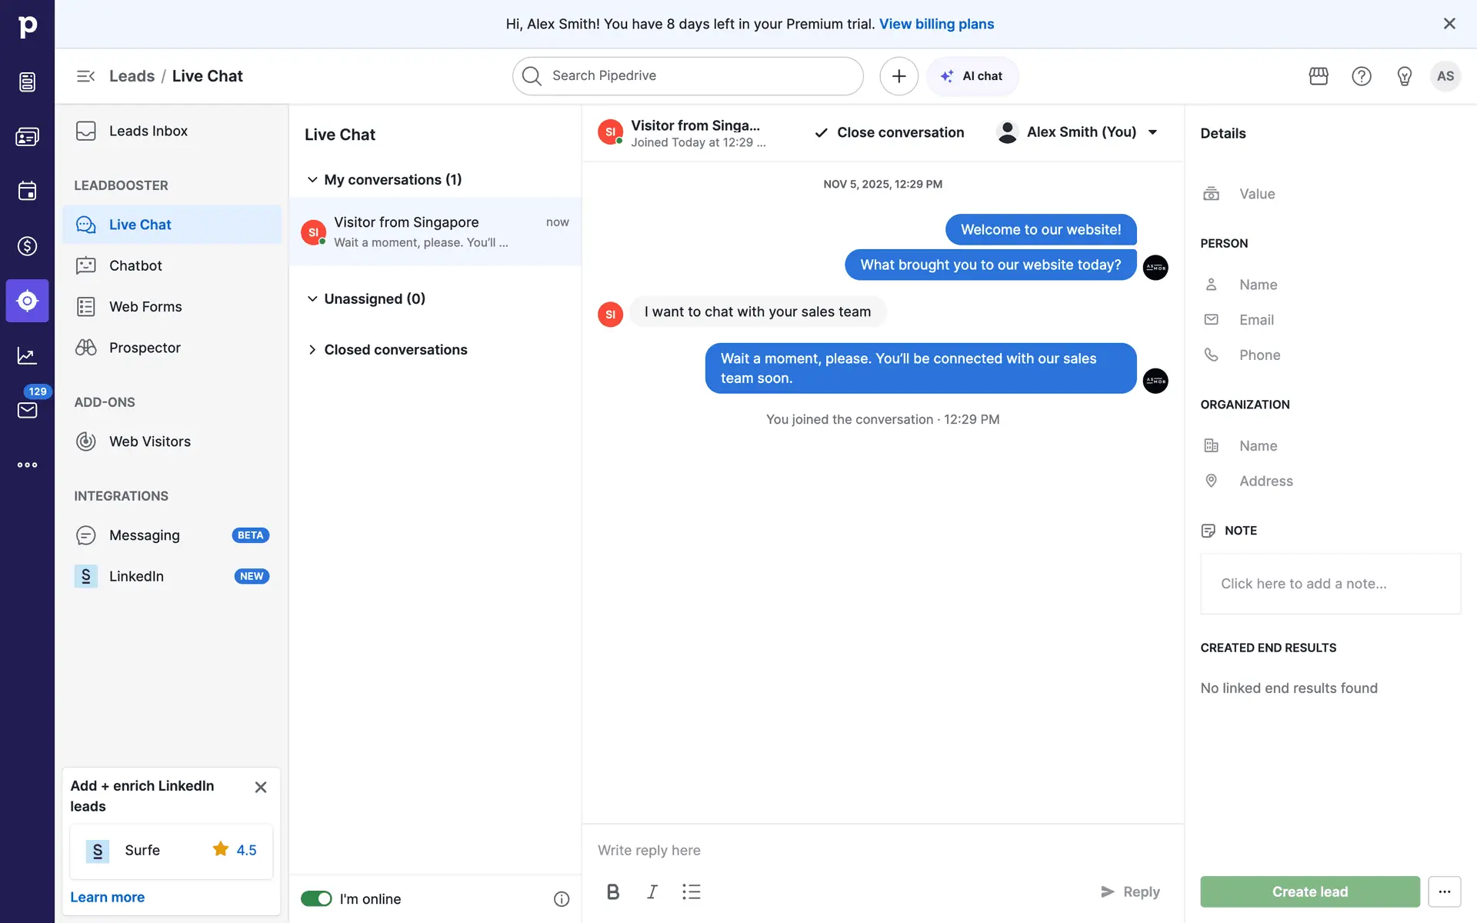Viewport: 1477px width, 923px height.
Task: Open the Insights chart icon in sidebar
Action: pos(27,355)
